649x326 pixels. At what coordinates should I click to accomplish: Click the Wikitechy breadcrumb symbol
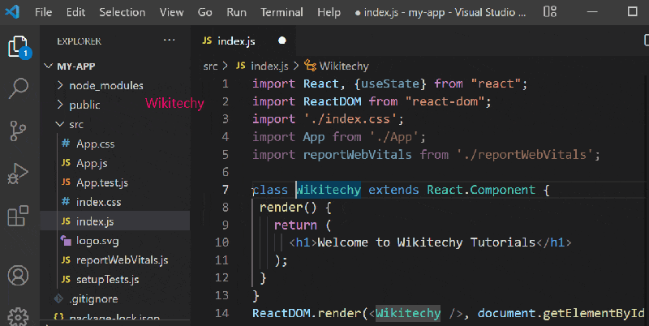tap(344, 66)
